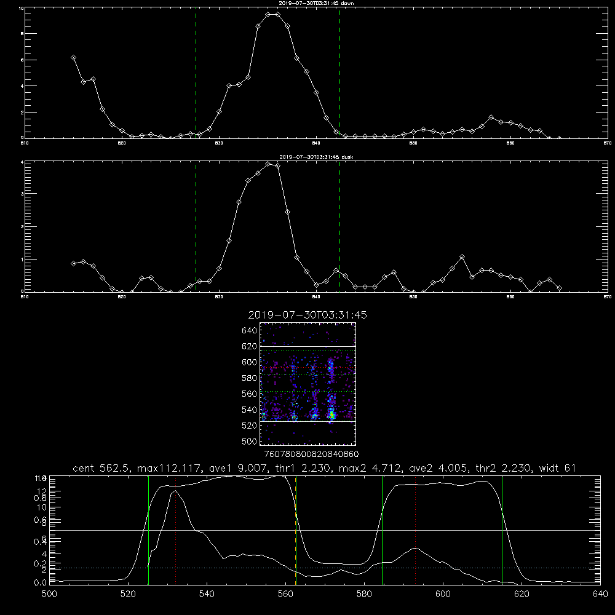Select green vertical line at 615 in bottom plot
Image resolution: width=615 pixels, height=615 pixels.
[502, 530]
